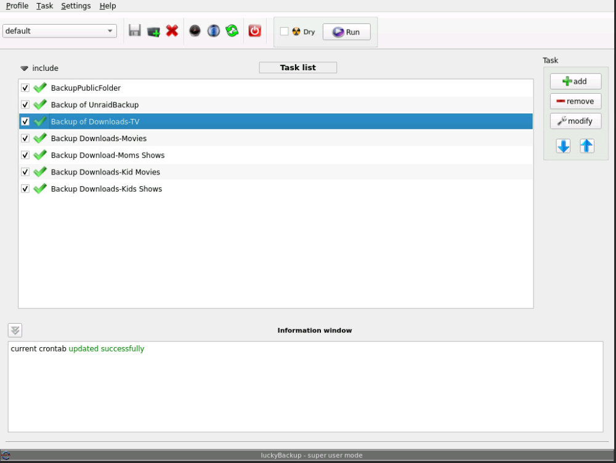
Task: Enable the Dry run checkbox
Action: click(x=284, y=31)
